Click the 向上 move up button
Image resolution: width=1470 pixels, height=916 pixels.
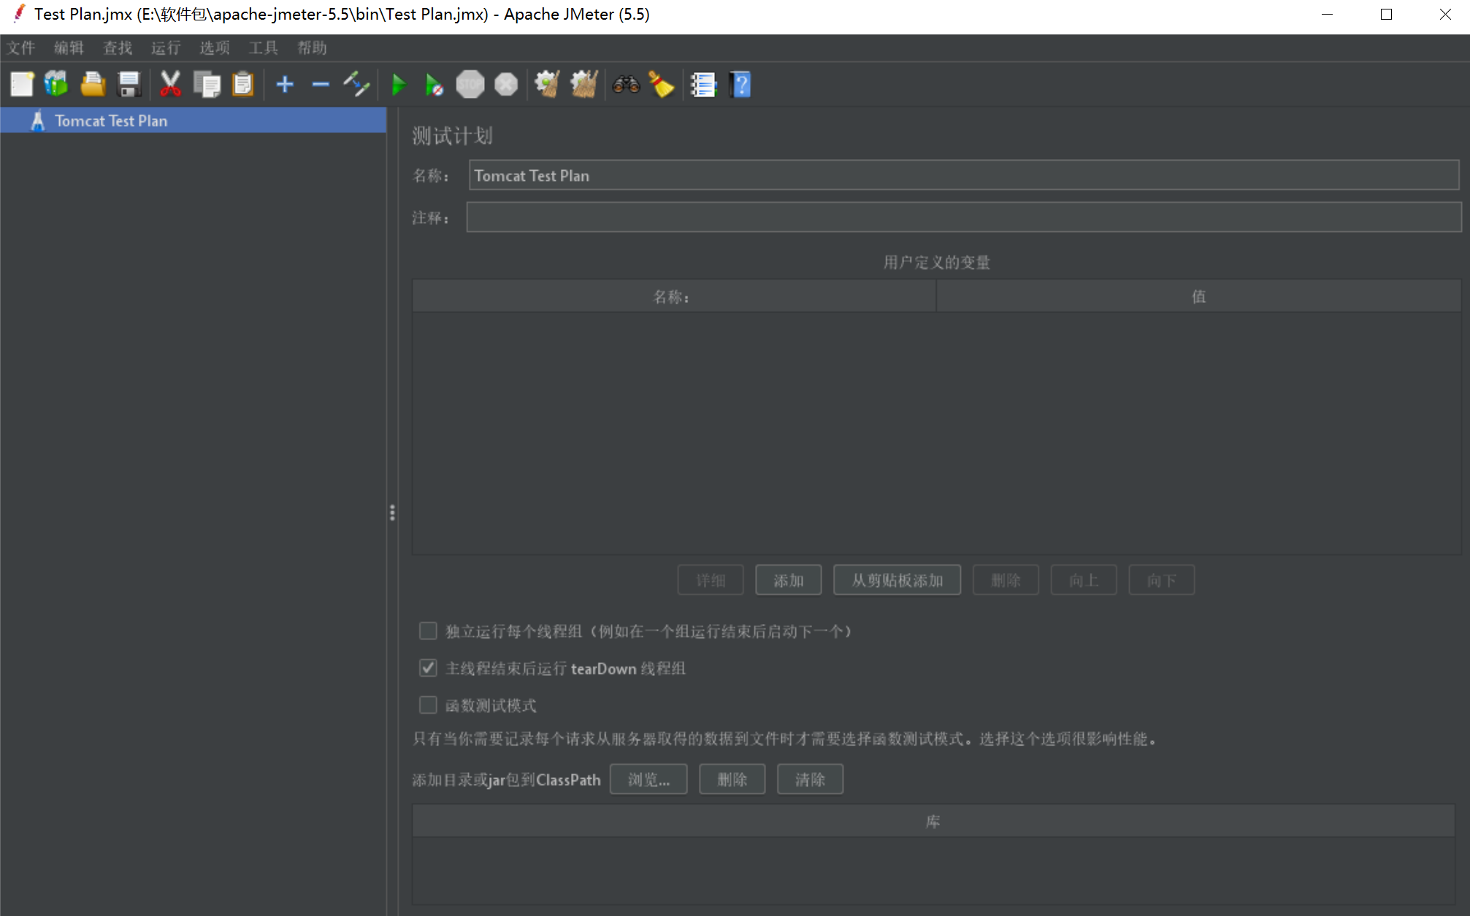tap(1084, 580)
